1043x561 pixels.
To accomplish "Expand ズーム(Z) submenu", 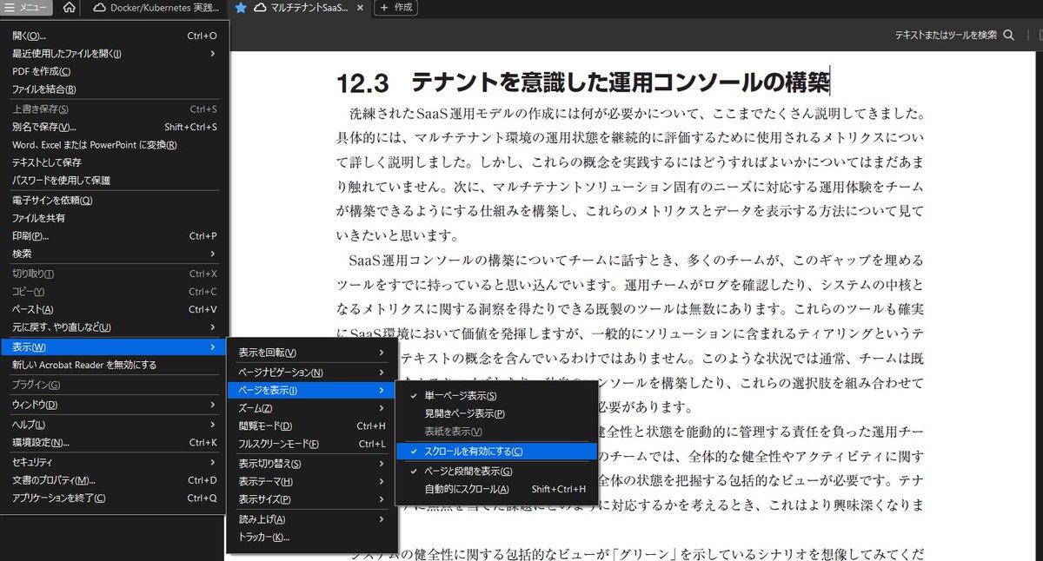I will pyautogui.click(x=312, y=408).
